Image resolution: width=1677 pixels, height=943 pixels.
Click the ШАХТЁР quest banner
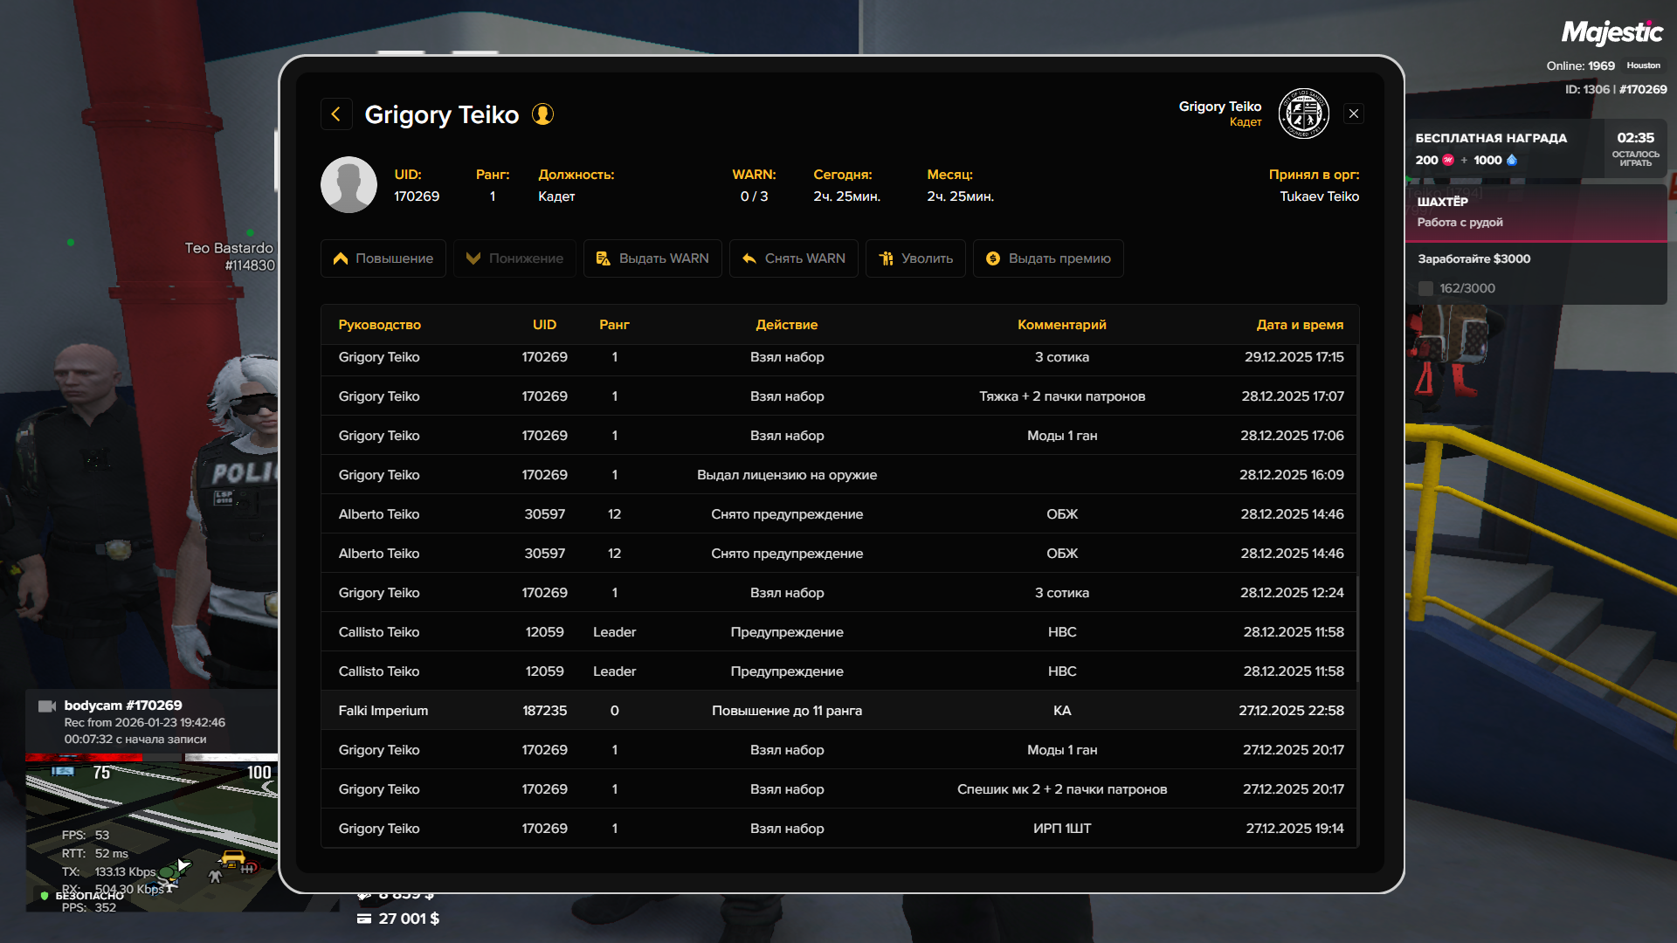tap(1536, 212)
